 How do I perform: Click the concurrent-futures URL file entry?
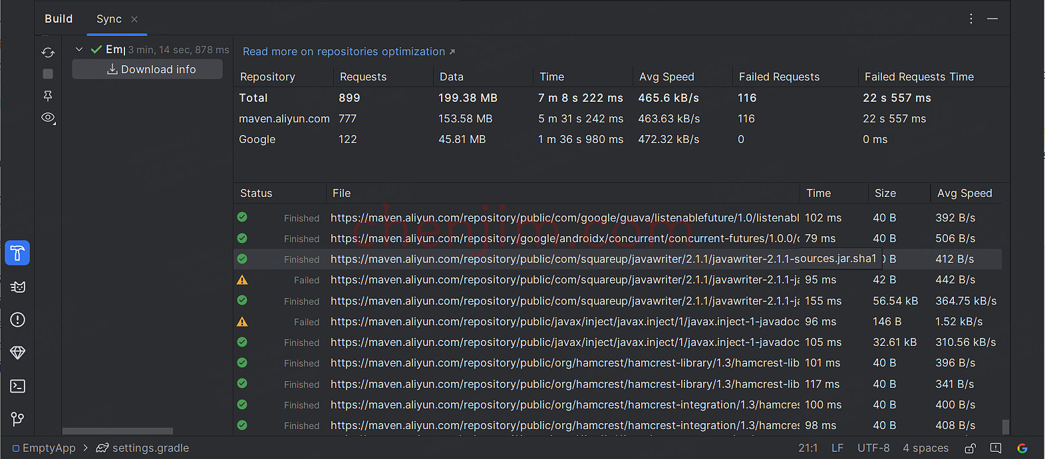point(565,238)
